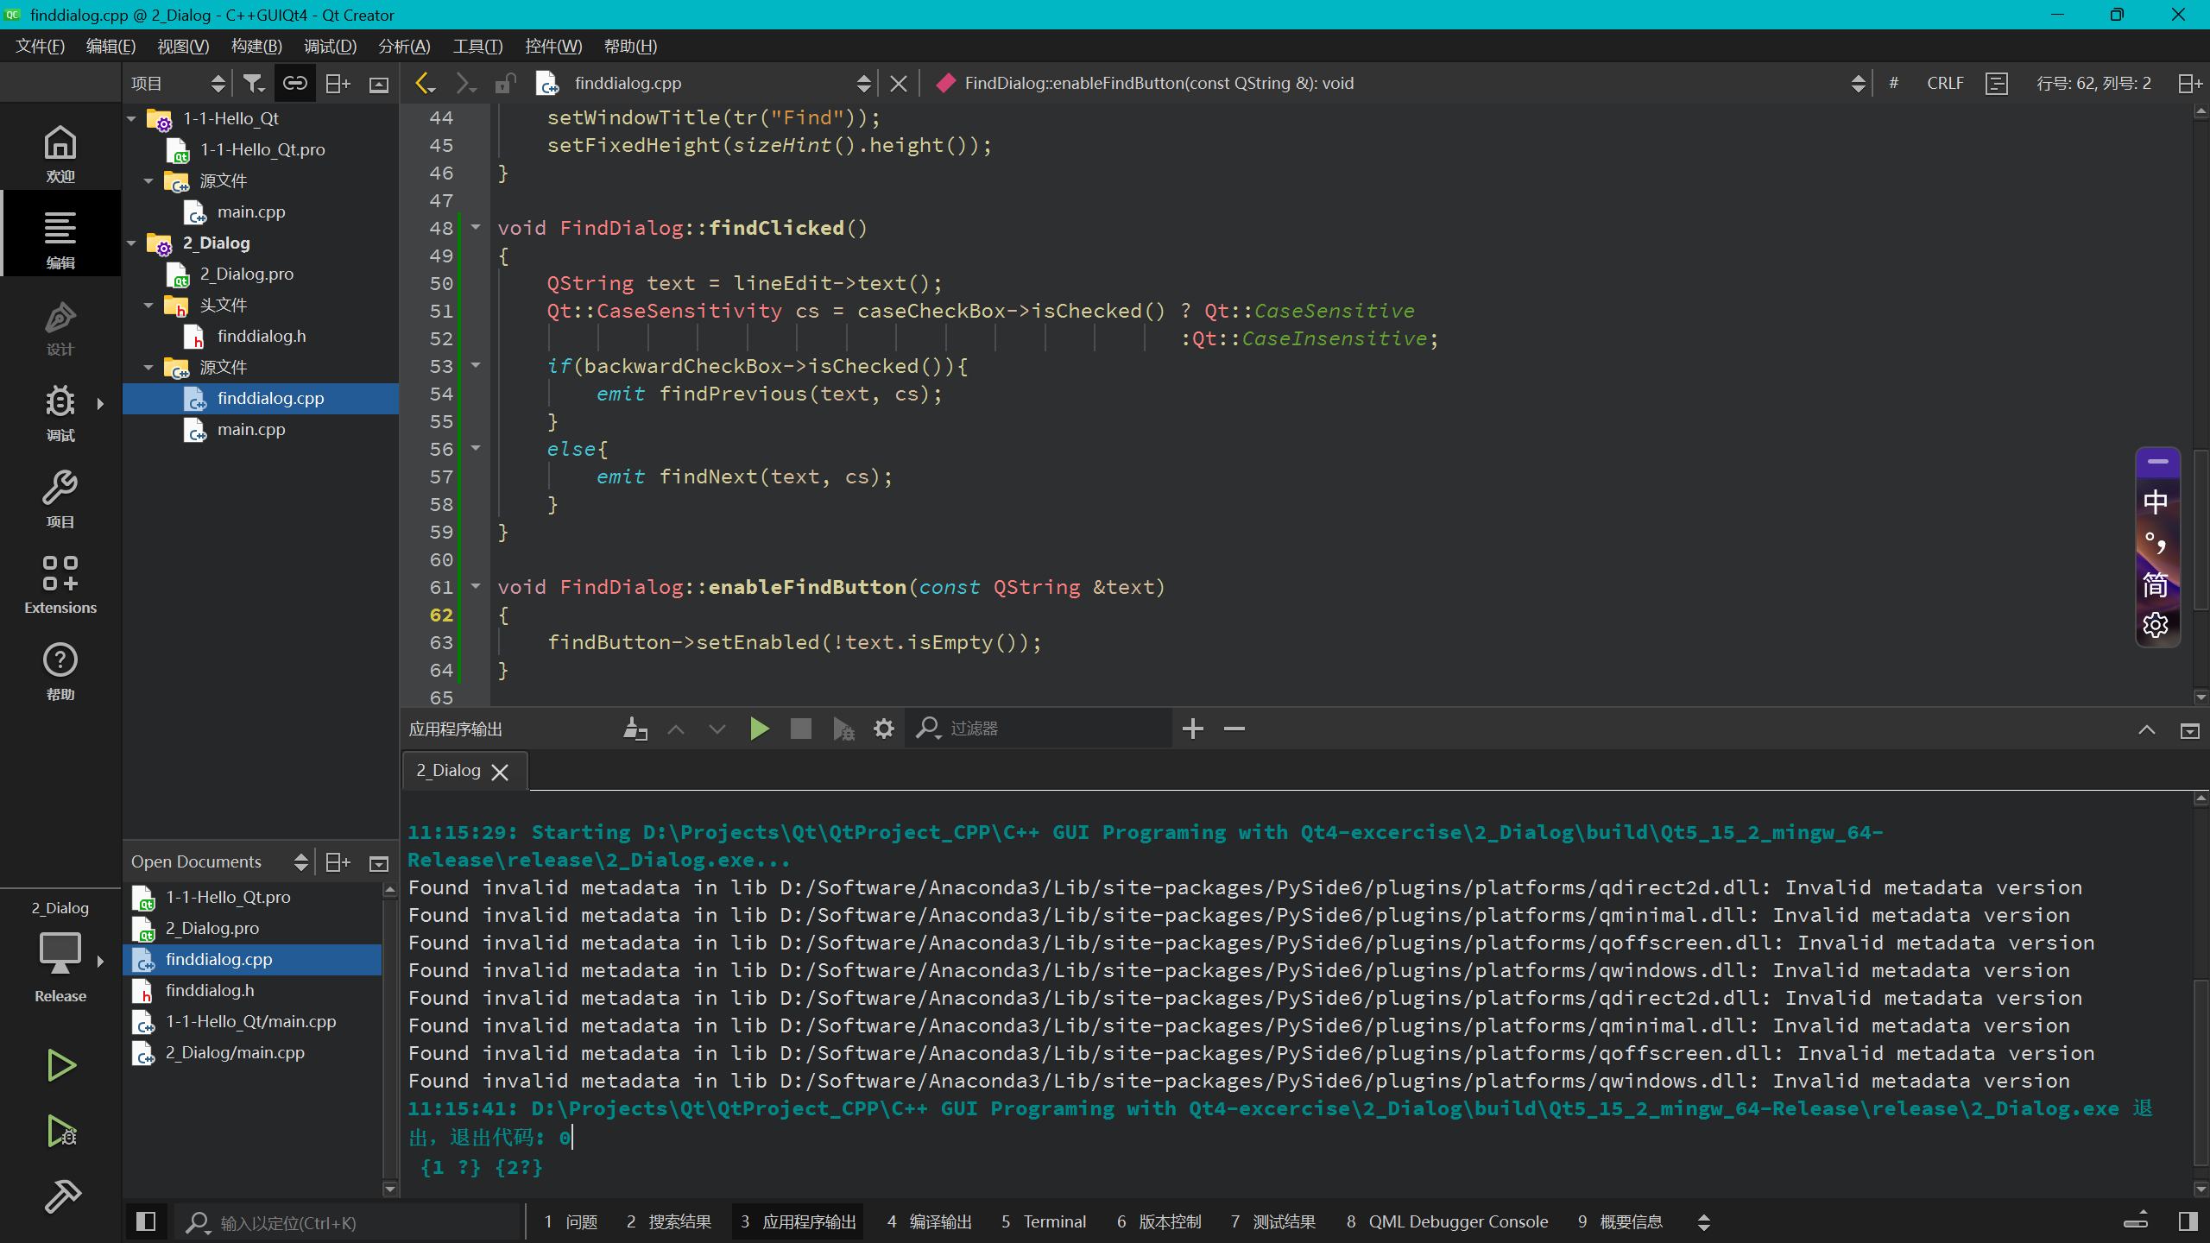Screen dimensions: 2210x1243
Task: Run the current project
Action: tap(61, 1065)
